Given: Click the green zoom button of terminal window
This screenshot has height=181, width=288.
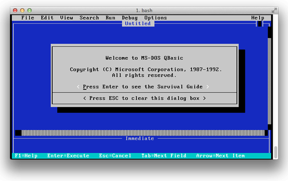Looking at the screenshot, I should (29, 10).
